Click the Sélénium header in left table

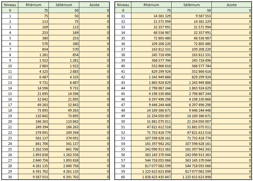64,5
